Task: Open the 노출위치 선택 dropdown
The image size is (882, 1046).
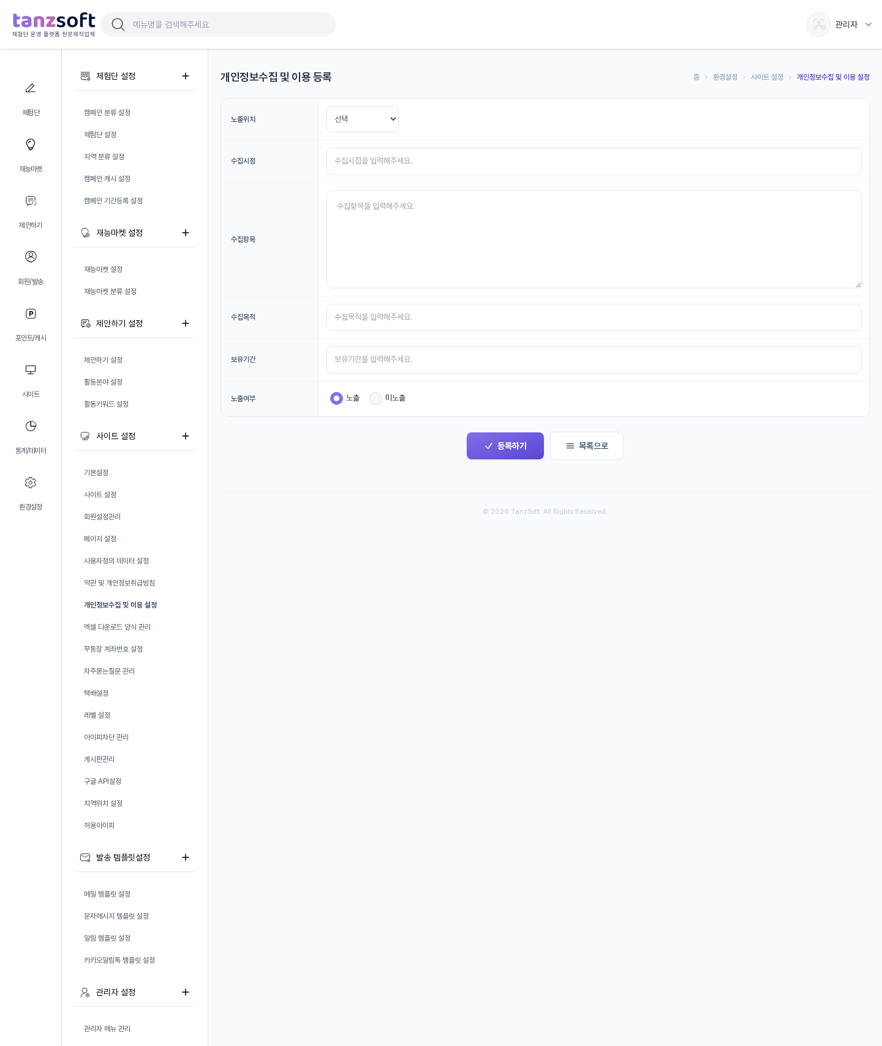Action: click(x=363, y=119)
